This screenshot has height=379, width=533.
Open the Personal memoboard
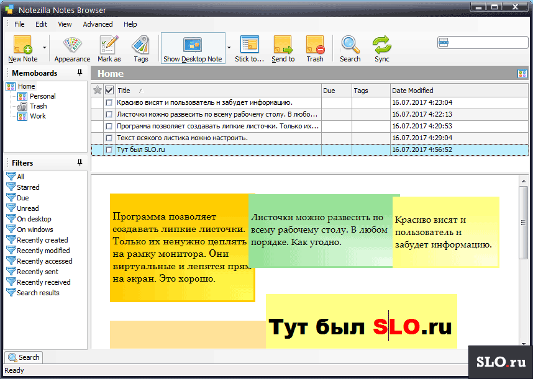point(42,96)
